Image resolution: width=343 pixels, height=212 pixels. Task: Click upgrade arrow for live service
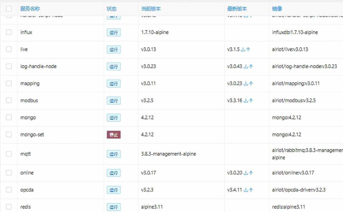pyautogui.click(x=248, y=50)
